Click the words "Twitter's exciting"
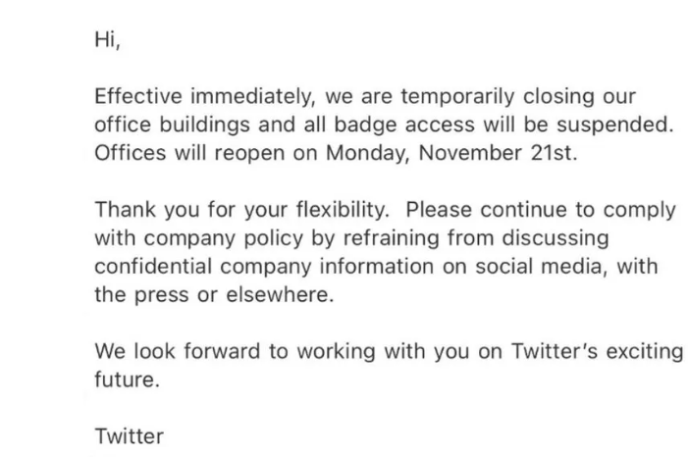The height and width of the screenshot is (457, 688). tap(598, 351)
